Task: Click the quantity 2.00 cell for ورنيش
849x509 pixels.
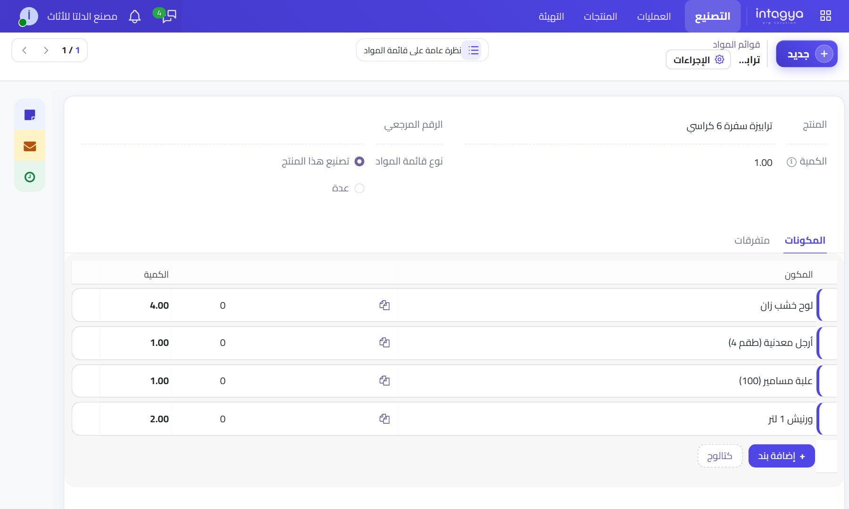Action: pos(136,419)
